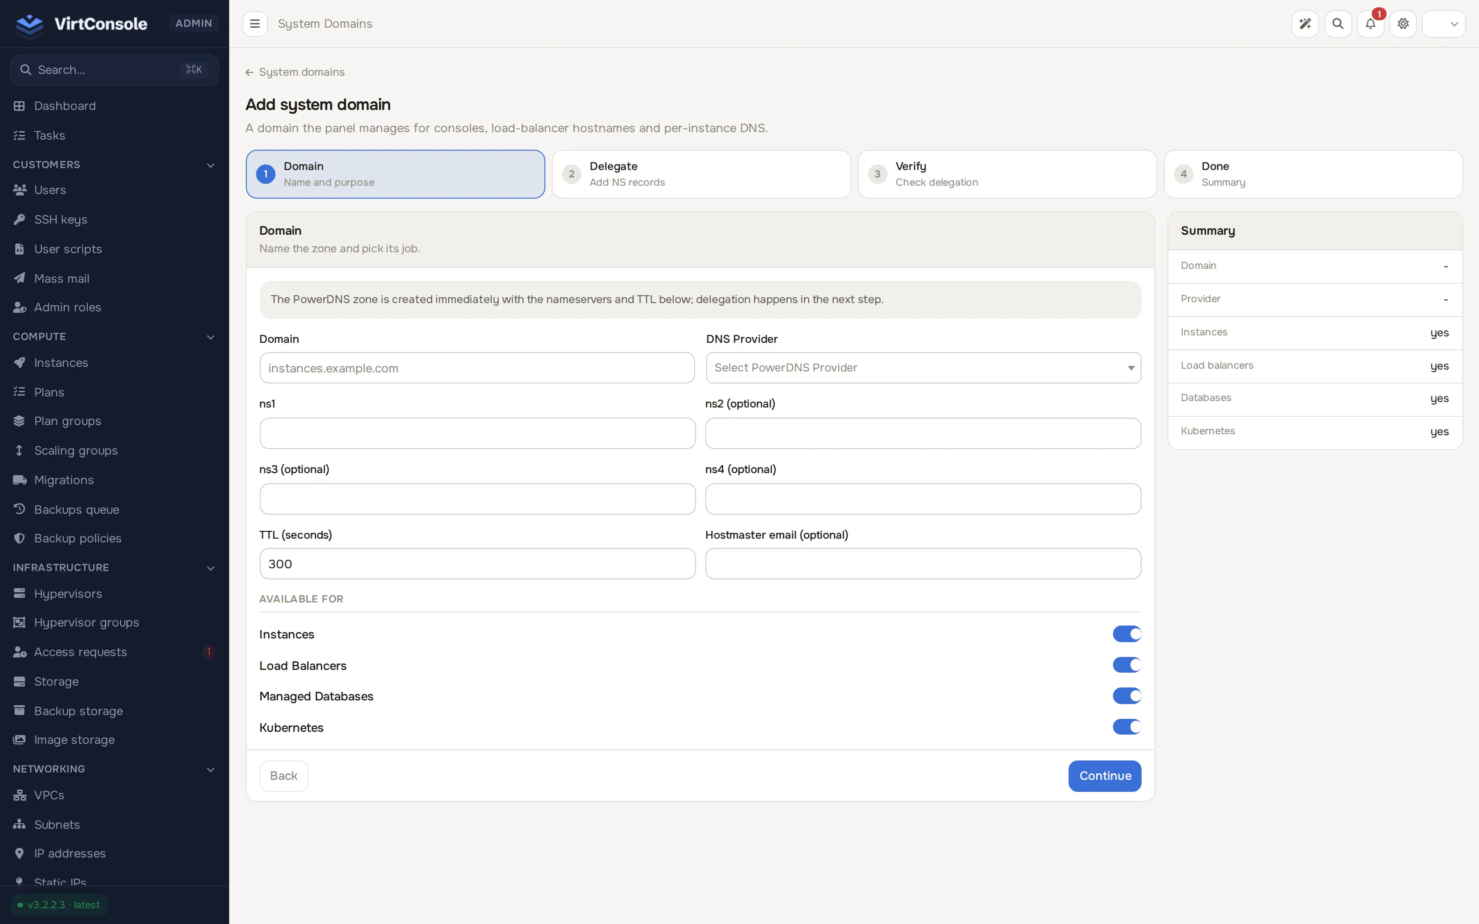Open the notifications bell icon
1479x924 pixels.
coord(1370,24)
